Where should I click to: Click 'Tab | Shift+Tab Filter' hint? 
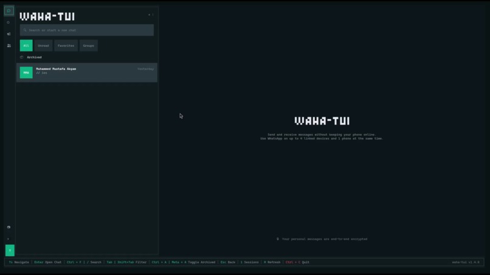(126, 262)
